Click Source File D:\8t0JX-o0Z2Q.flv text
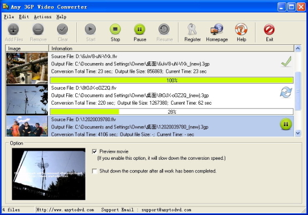308x215 pixels. click(84, 88)
